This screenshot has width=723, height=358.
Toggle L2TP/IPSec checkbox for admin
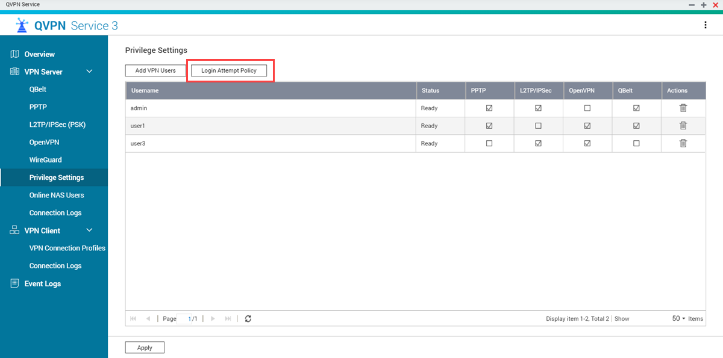[x=538, y=108]
